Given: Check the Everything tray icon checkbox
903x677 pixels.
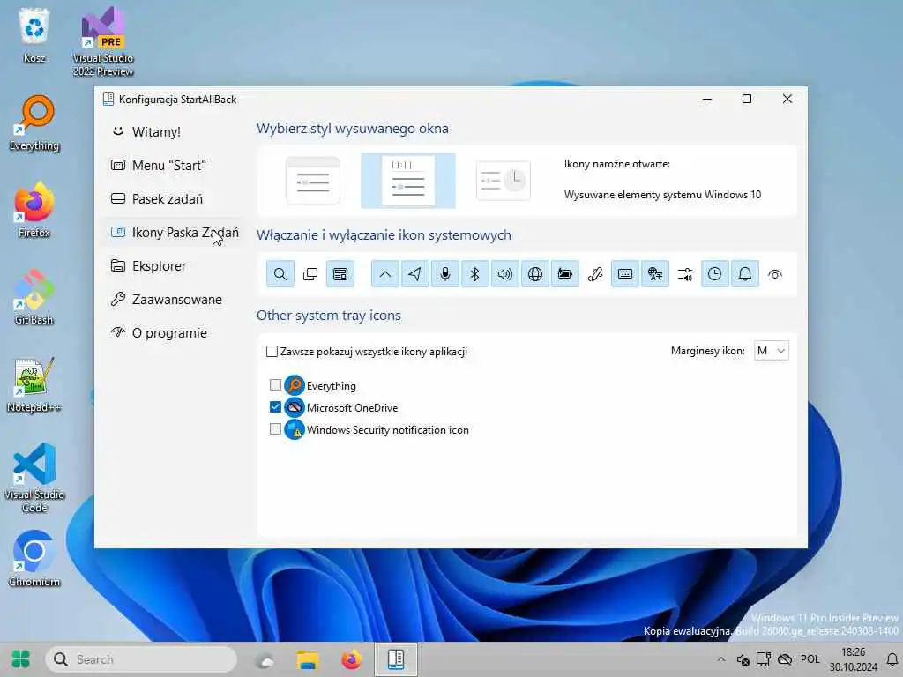Looking at the screenshot, I should coord(276,384).
